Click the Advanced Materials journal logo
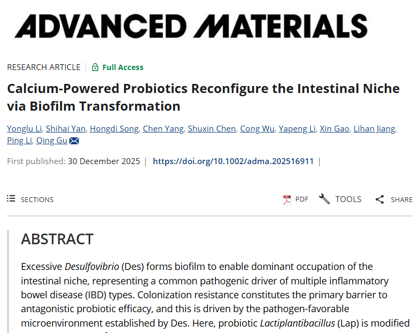The height and width of the screenshot is (333, 419). tap(191, 26)
